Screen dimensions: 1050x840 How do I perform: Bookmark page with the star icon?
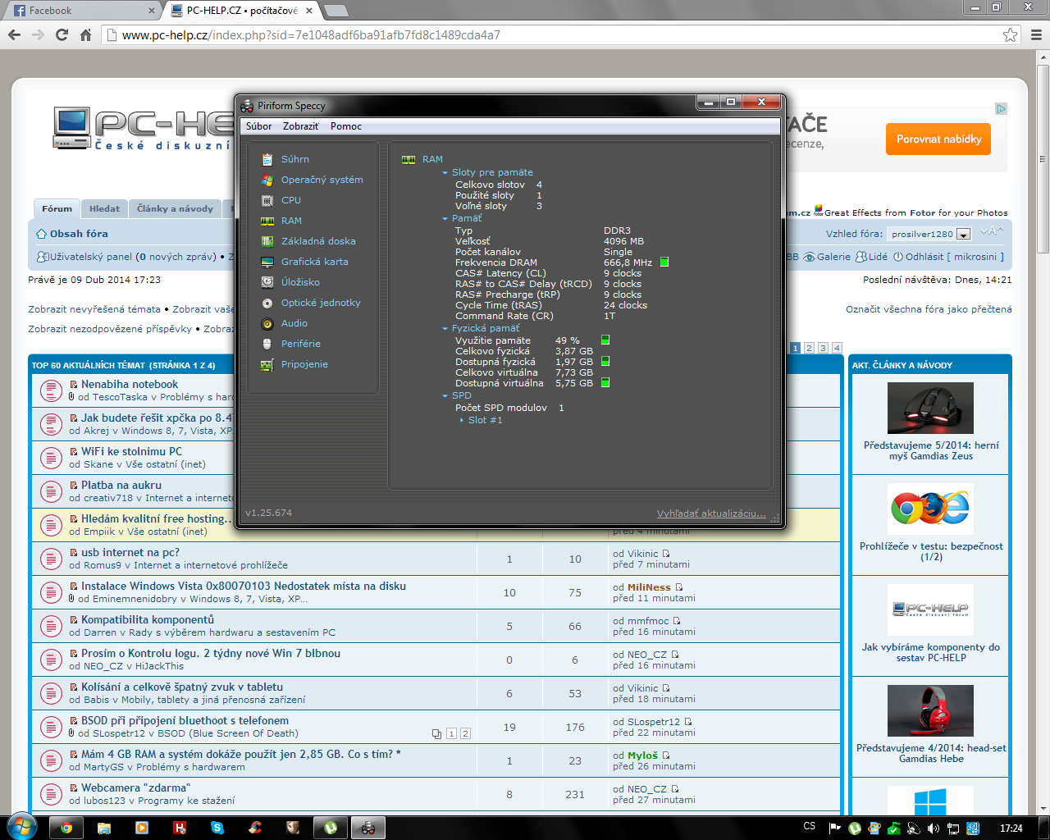click(x=1010, y=35)
